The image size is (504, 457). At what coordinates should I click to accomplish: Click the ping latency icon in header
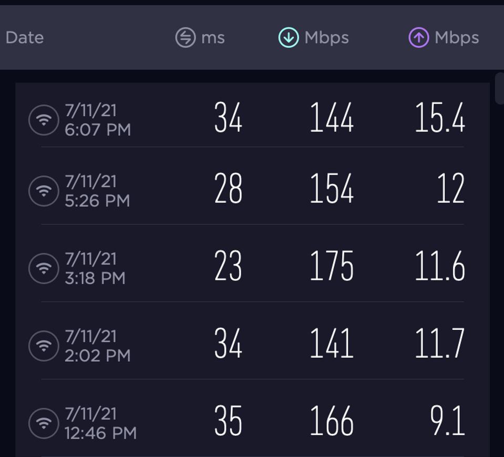186,37
